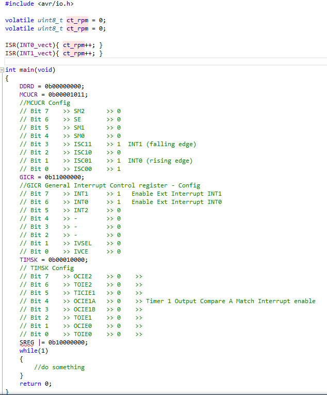
Task: Click the highlighted ct_rpm in INT0 handler
Action: click(x=74, y=45)
